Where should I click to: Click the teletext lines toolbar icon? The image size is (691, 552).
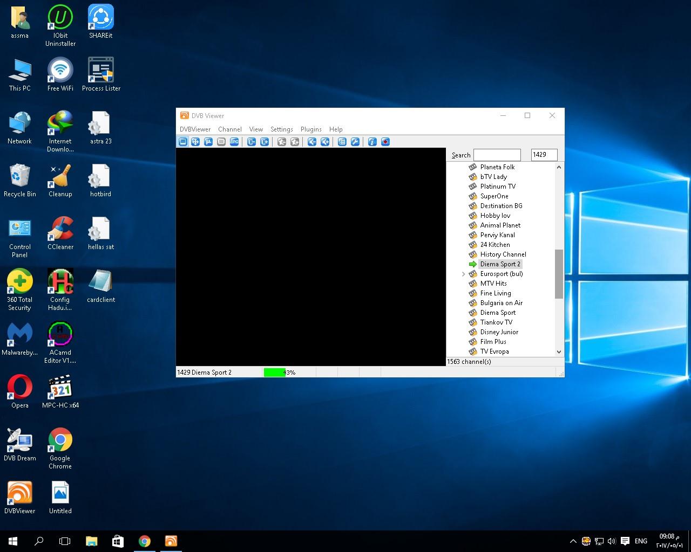[x=221, y=142]
